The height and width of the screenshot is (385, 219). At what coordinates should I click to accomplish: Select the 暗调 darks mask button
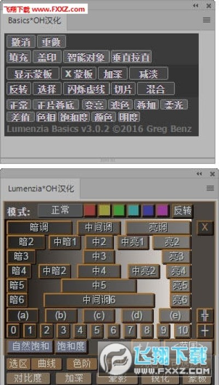(39, 228)
